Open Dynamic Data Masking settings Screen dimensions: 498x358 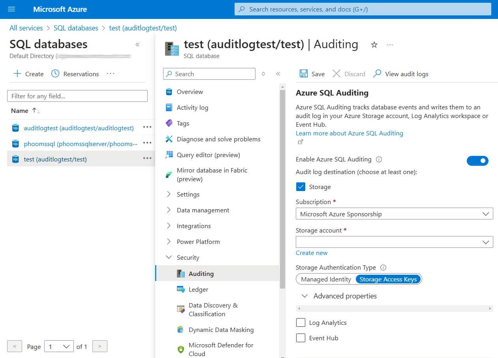221,330
